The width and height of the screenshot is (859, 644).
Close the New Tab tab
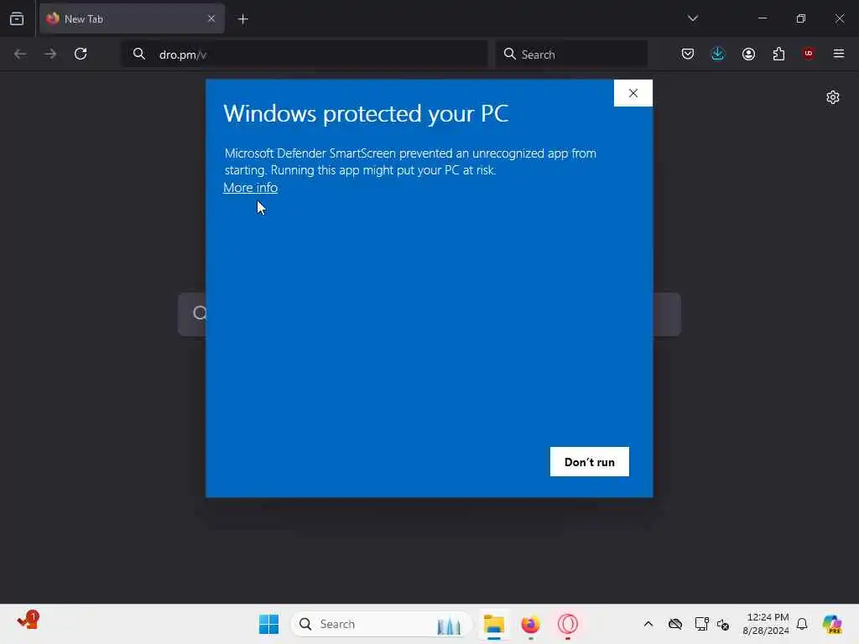point(211,18)
